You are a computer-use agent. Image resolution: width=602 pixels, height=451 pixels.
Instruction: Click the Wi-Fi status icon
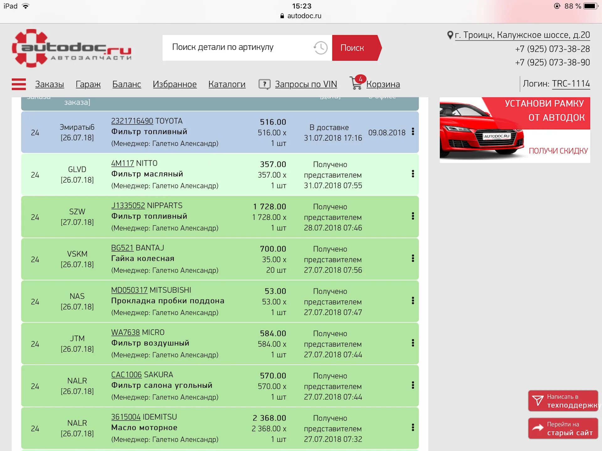pos(26,6)
